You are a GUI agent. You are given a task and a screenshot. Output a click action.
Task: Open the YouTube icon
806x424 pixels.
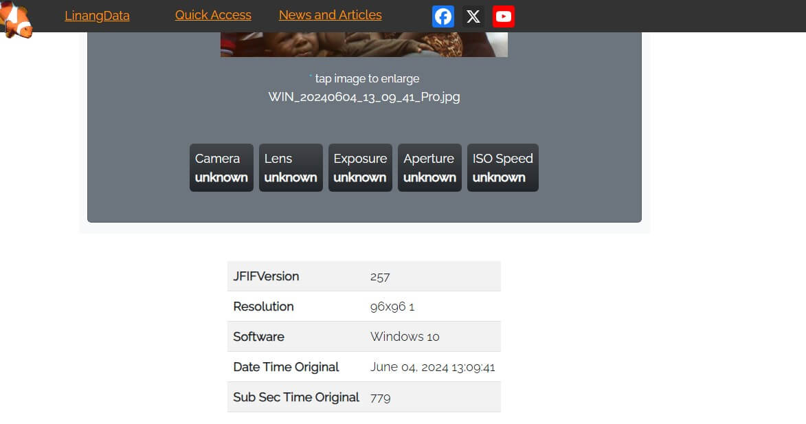(x=503, y=16)
